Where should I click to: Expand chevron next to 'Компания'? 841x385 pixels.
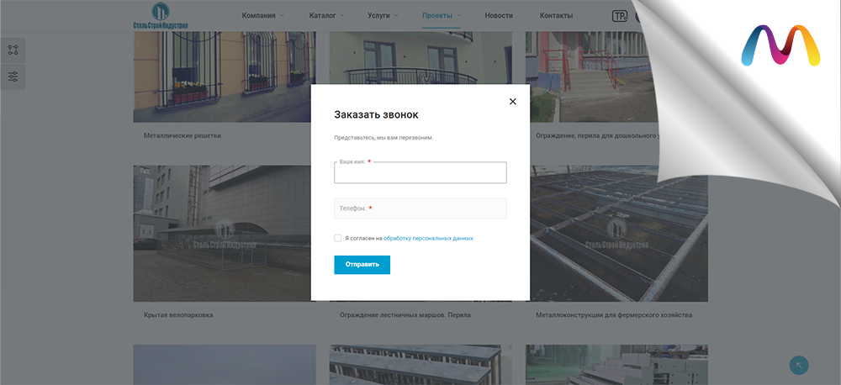pyautogui.click(x=282, y=15)
